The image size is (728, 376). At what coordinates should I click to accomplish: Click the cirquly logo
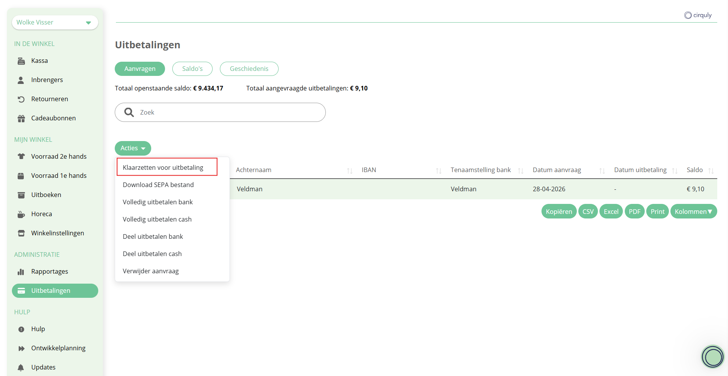(x=698, y=15)
